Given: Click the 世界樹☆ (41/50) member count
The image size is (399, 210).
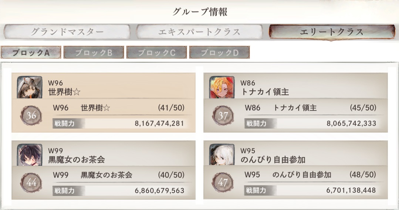Looking at the screenshot, I should 171,108.
